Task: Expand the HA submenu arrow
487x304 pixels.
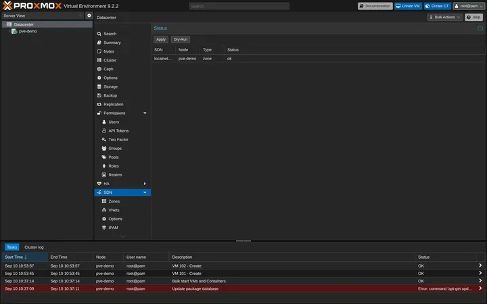Action: [x=145, y=184]
